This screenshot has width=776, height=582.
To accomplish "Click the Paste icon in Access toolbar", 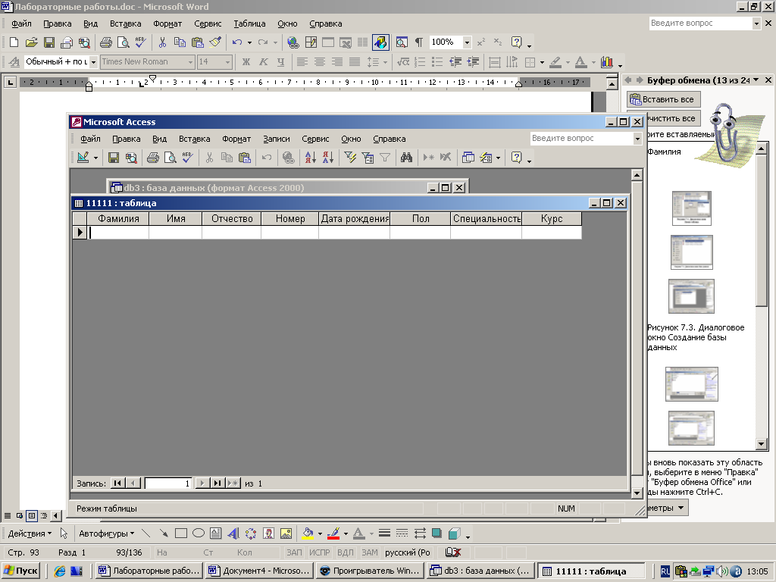I will 245,158.
